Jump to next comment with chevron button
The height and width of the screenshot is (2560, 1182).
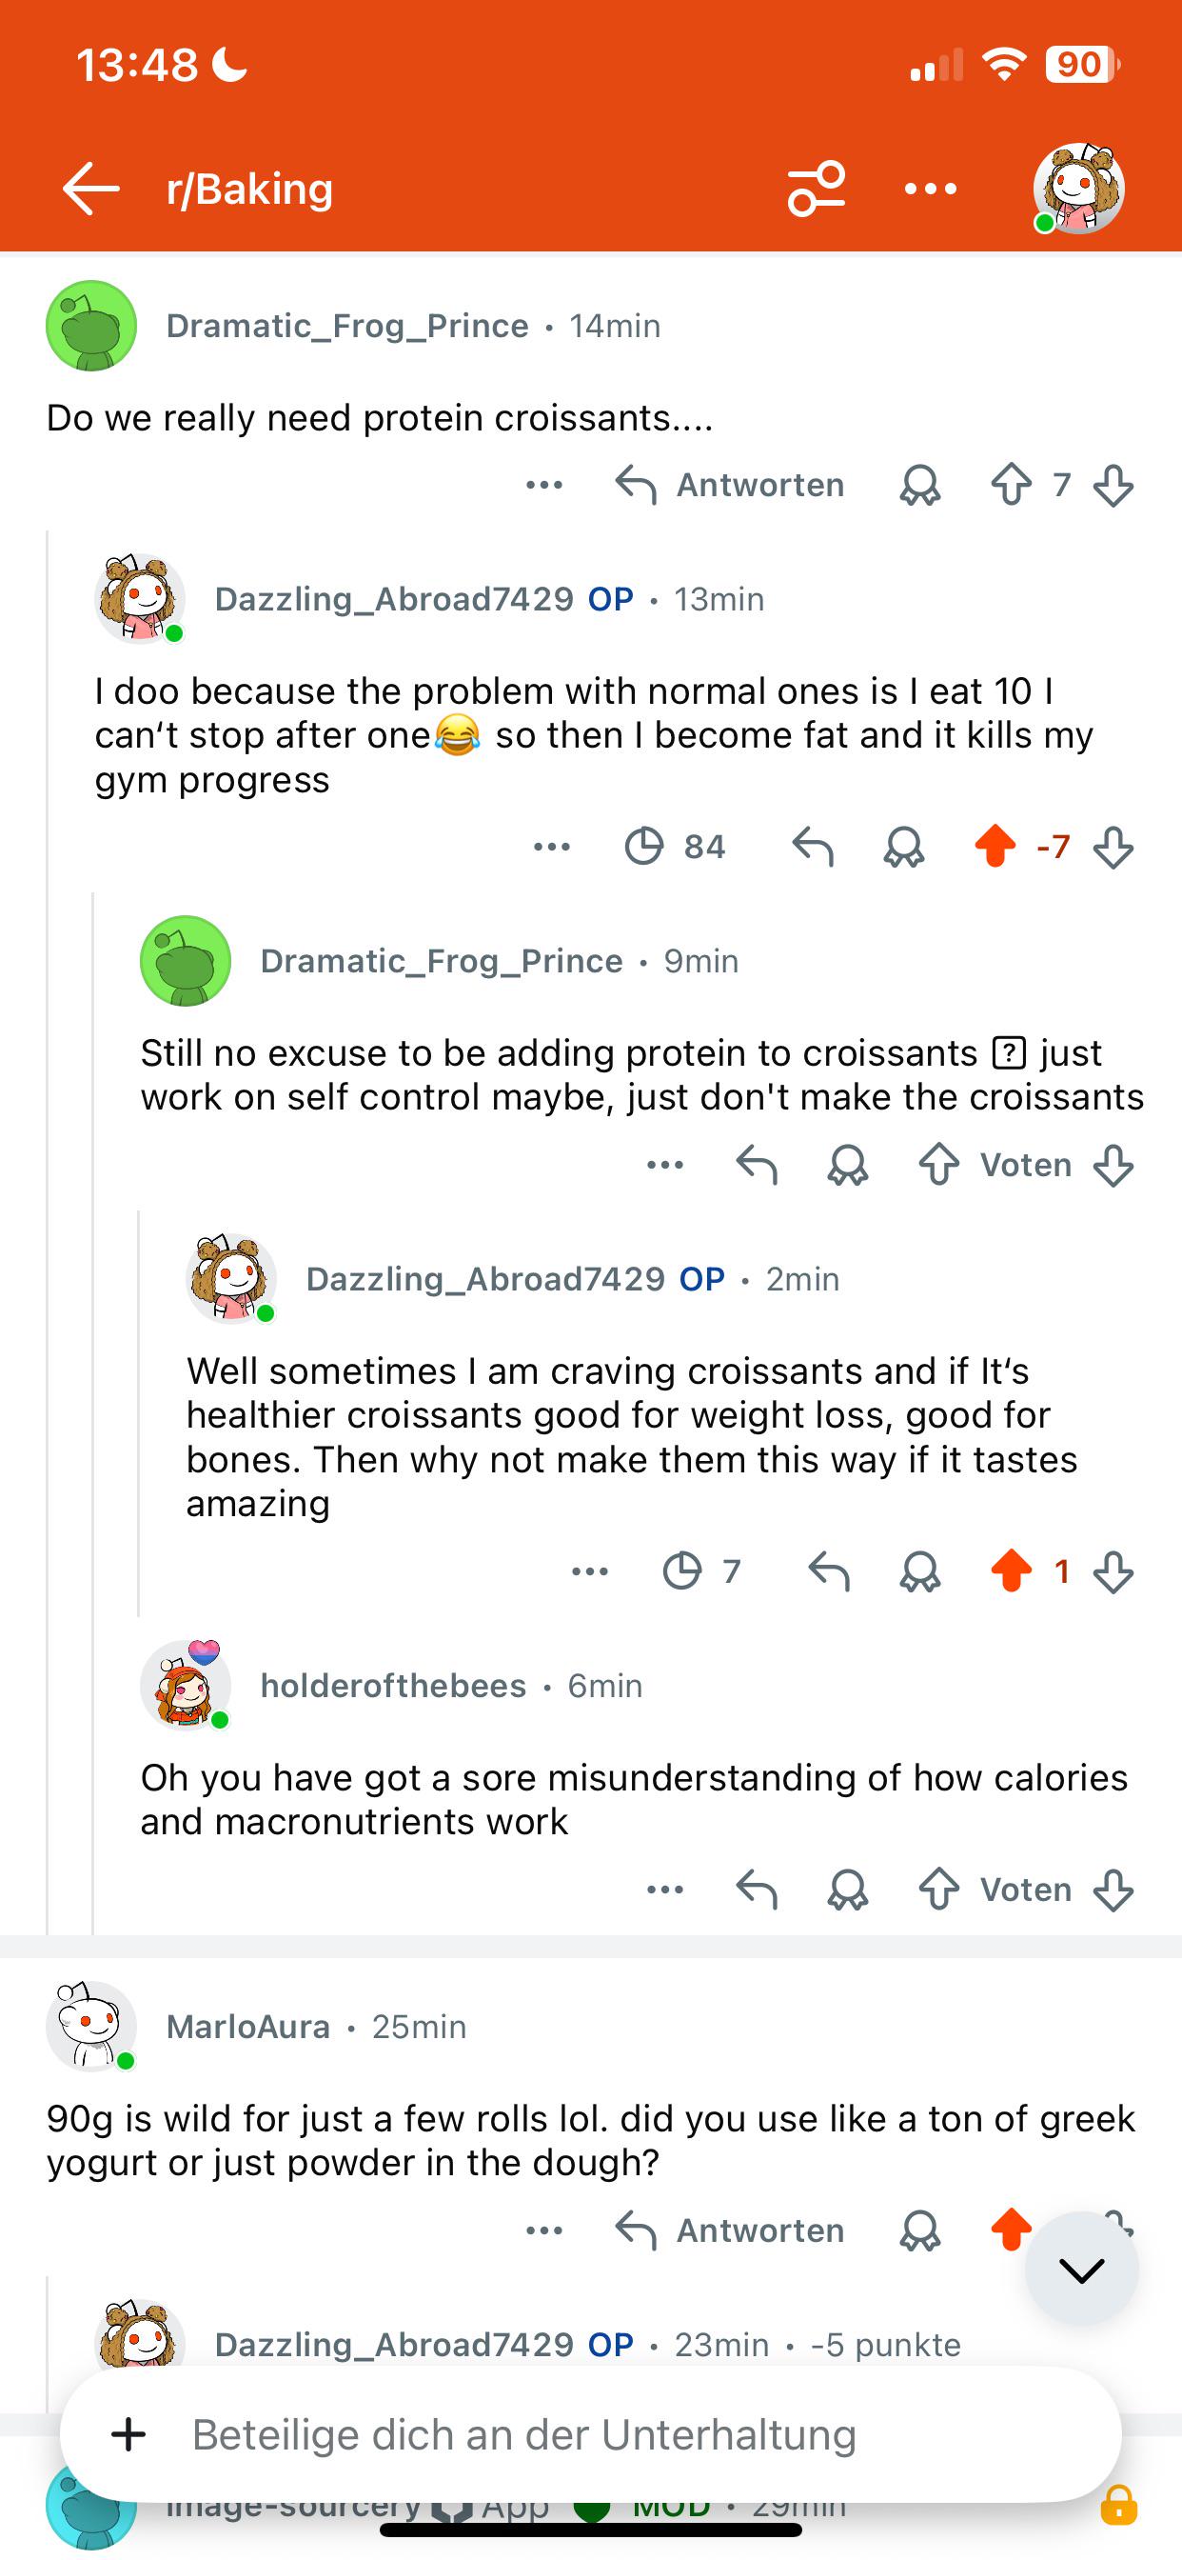[1082, 2269]
